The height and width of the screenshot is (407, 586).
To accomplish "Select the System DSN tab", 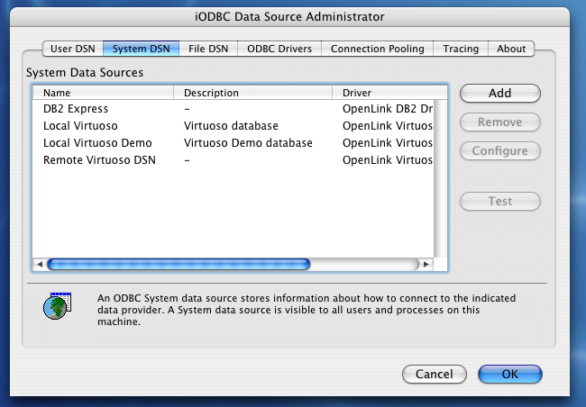I will 142,49.
